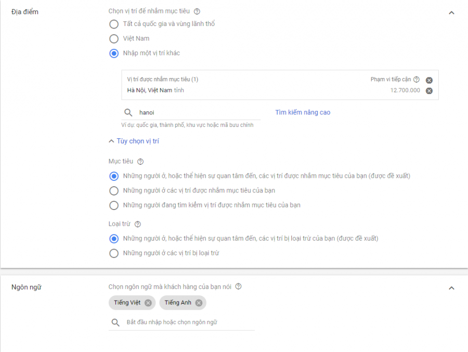468x352 pixels.
Task: Select 'Những người đang tìm kiếm vị trí' option
Action: click(114, 205)
